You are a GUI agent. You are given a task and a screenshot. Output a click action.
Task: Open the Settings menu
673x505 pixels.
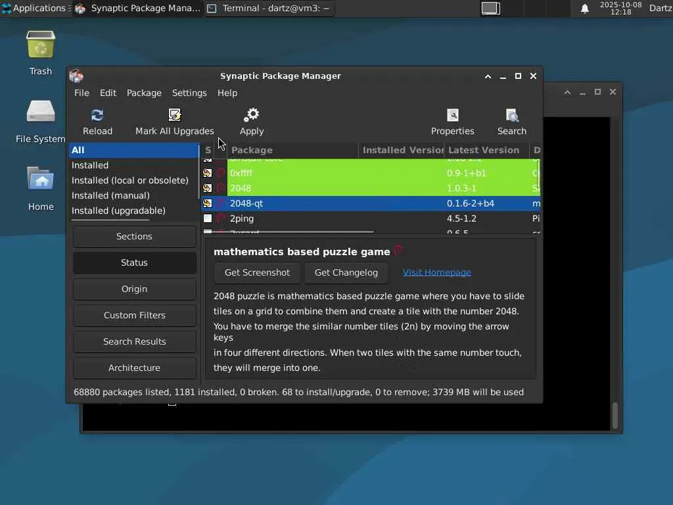tap(189, 93)
